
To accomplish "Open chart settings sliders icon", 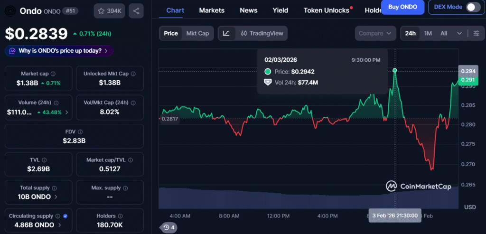I will coord(477,33).
